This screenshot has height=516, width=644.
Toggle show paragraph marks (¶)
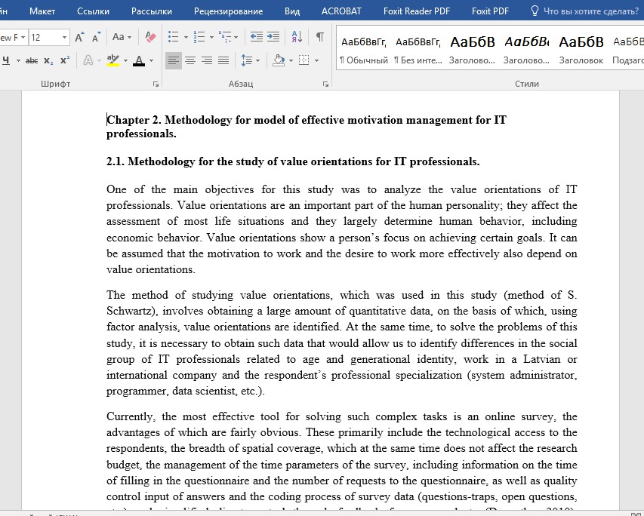point(320,37)
